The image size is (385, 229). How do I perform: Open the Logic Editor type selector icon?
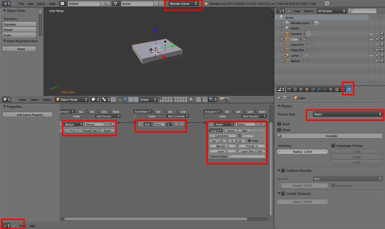pyautogui.click(x=6, y=226)
